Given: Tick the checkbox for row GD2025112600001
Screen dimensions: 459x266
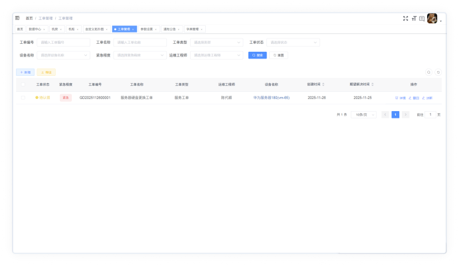Looking at the screenshot, I should pyautogui.click(x=23, y=98).
